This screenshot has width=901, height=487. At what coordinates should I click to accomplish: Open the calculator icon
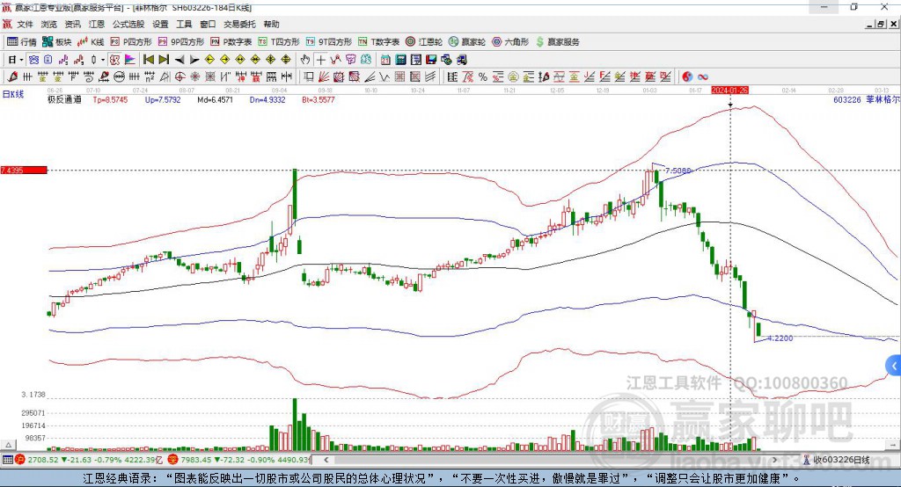400,60
